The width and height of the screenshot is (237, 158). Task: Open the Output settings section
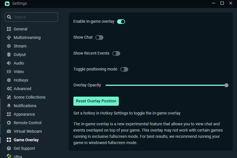pyautogui.click(x=20, y=55)
